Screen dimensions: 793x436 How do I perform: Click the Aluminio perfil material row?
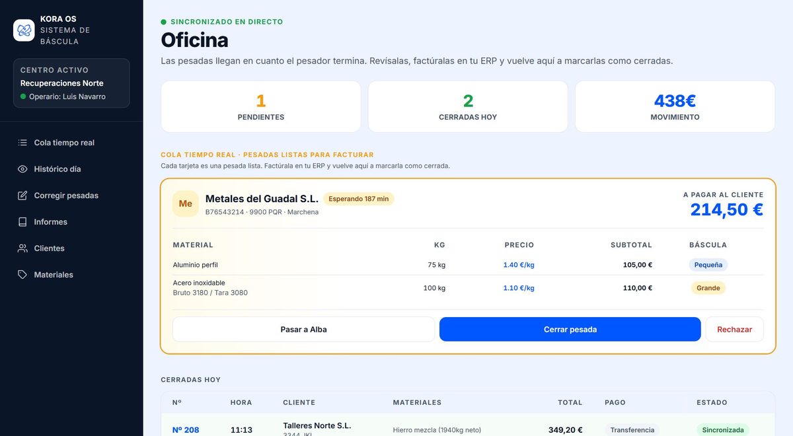pos(468,265)
